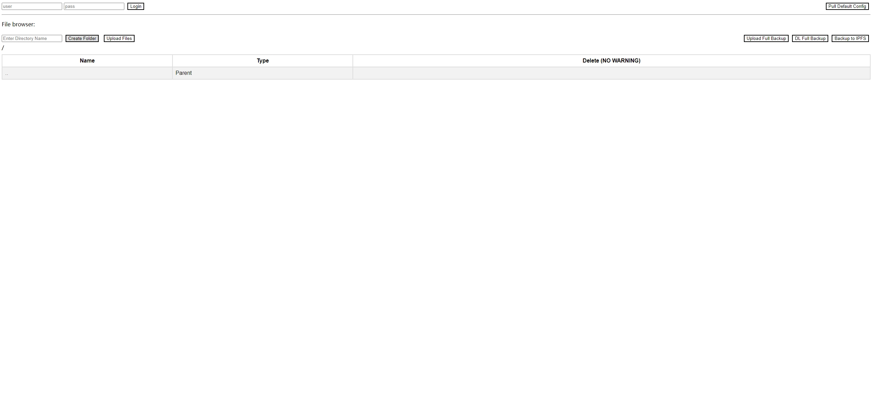Click the Login button

[x=136, y=6]
